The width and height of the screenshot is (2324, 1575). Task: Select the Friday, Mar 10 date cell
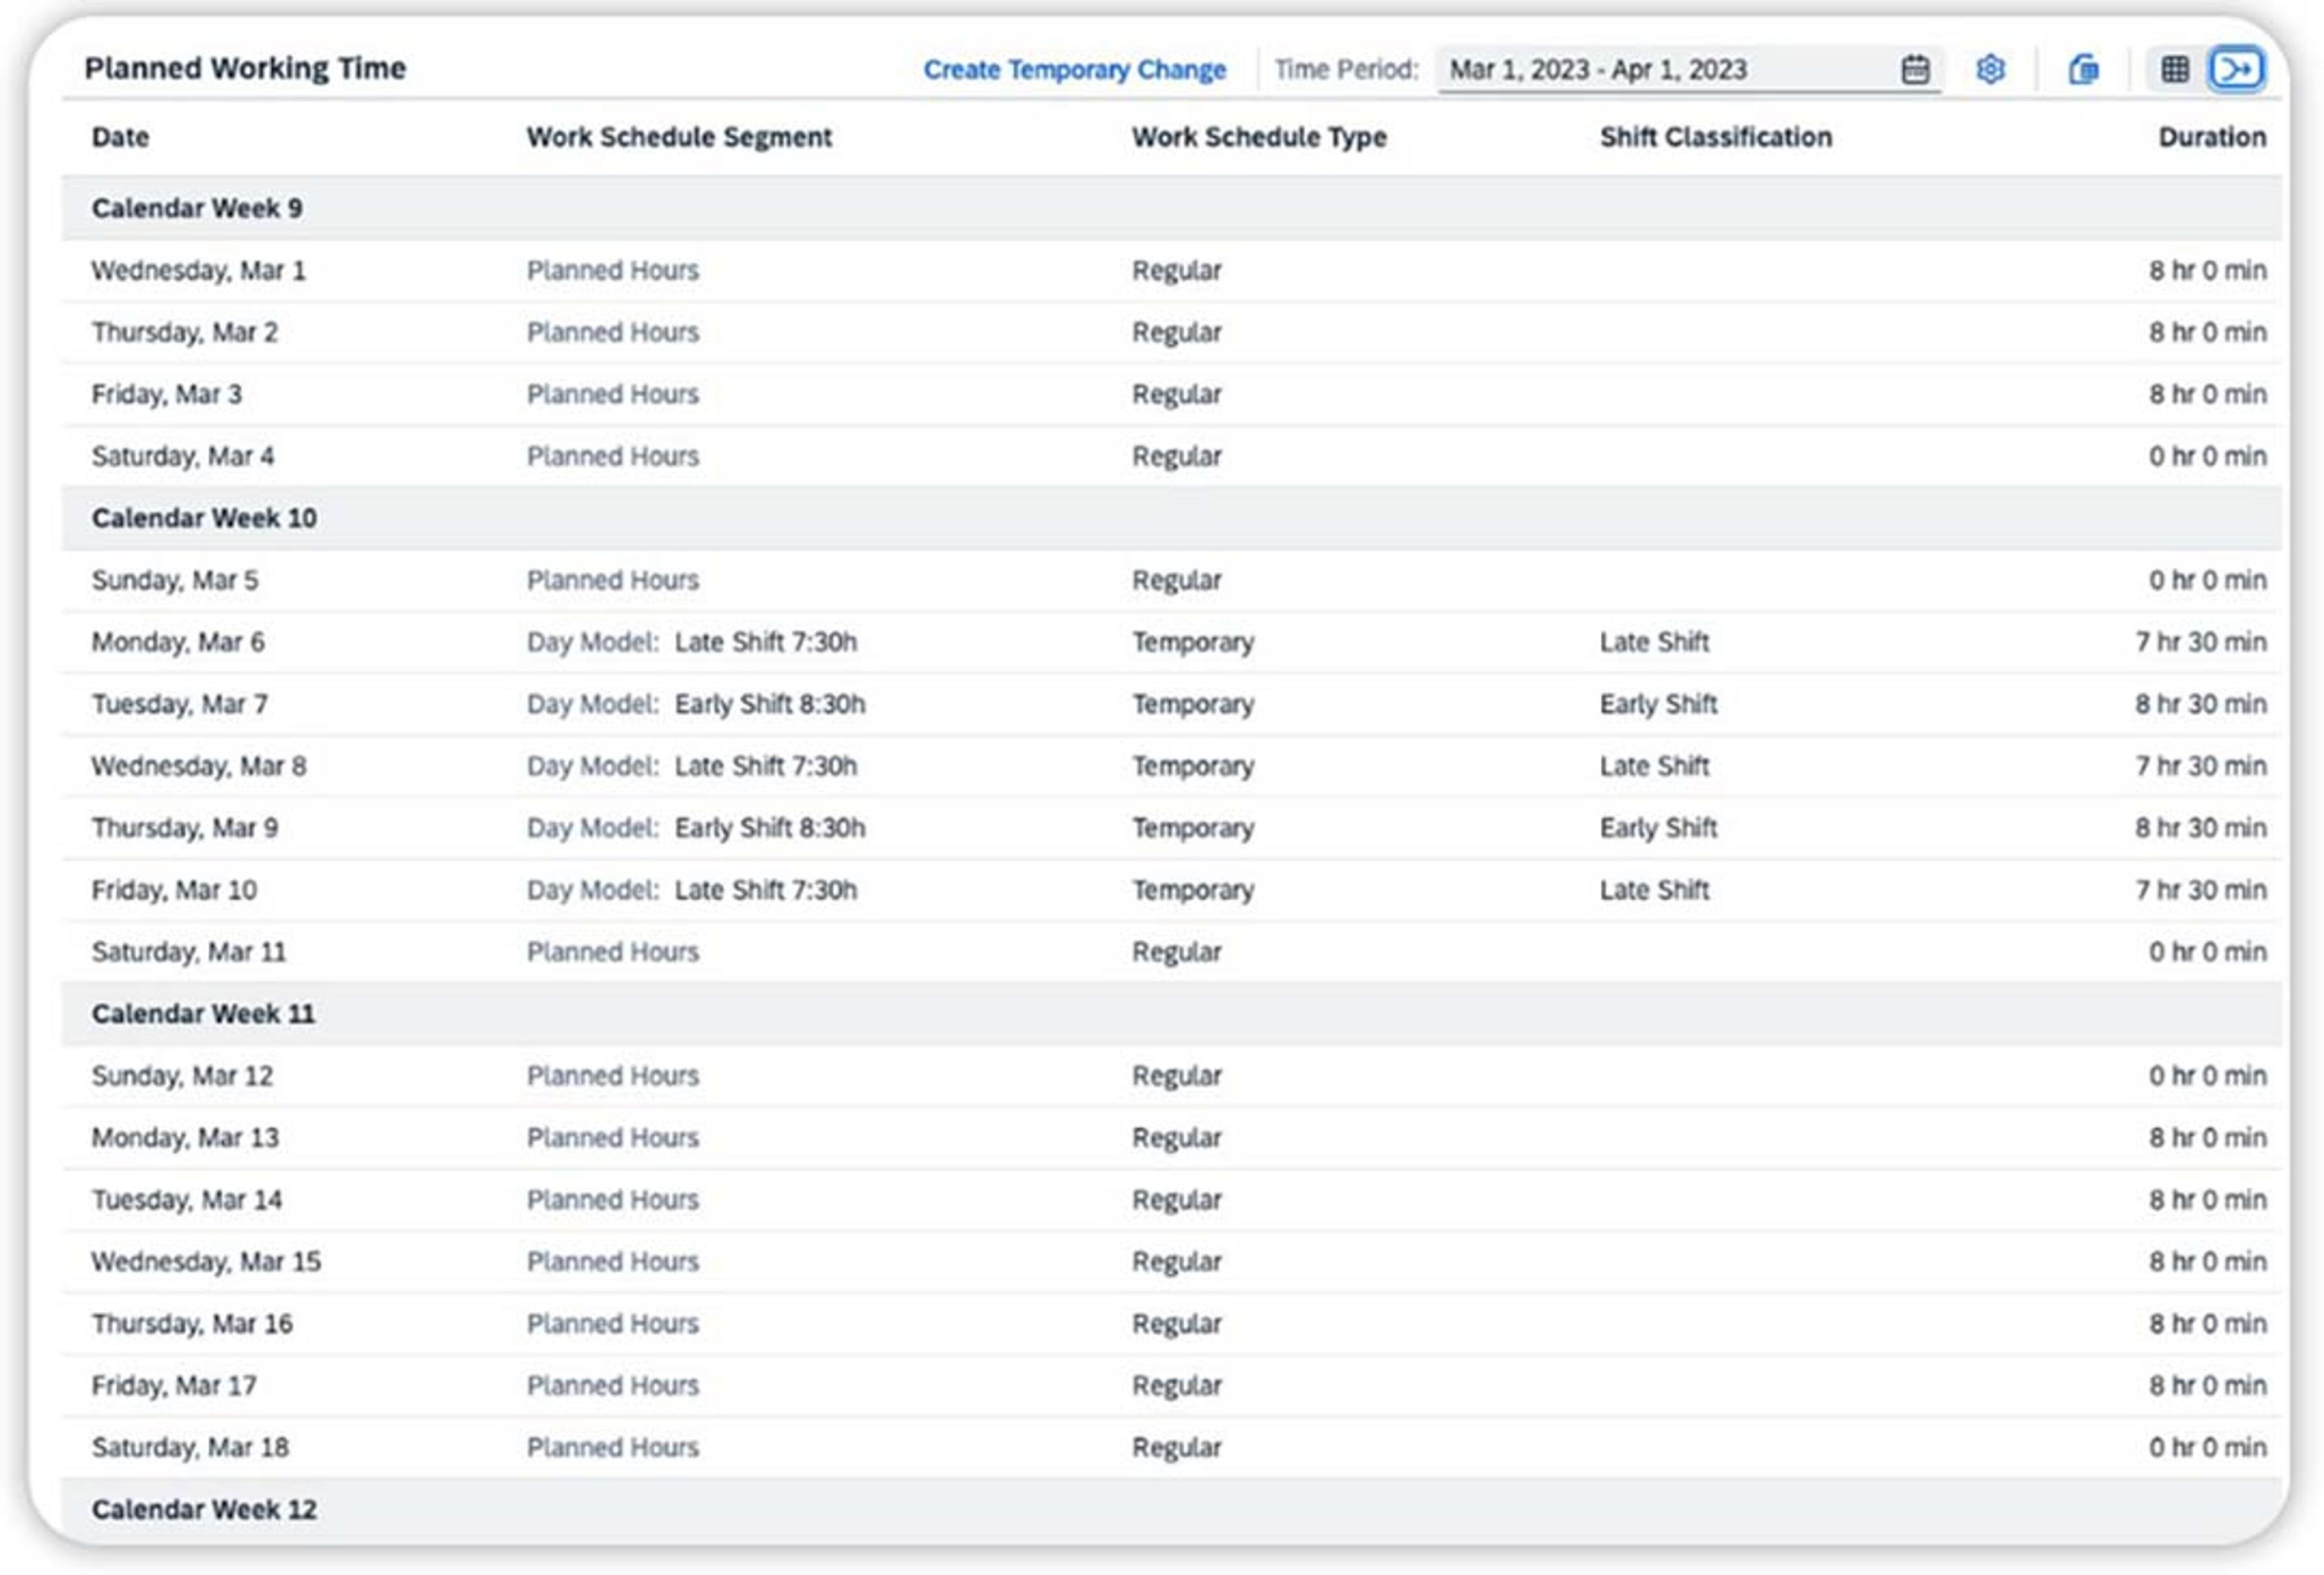point(174,890)
